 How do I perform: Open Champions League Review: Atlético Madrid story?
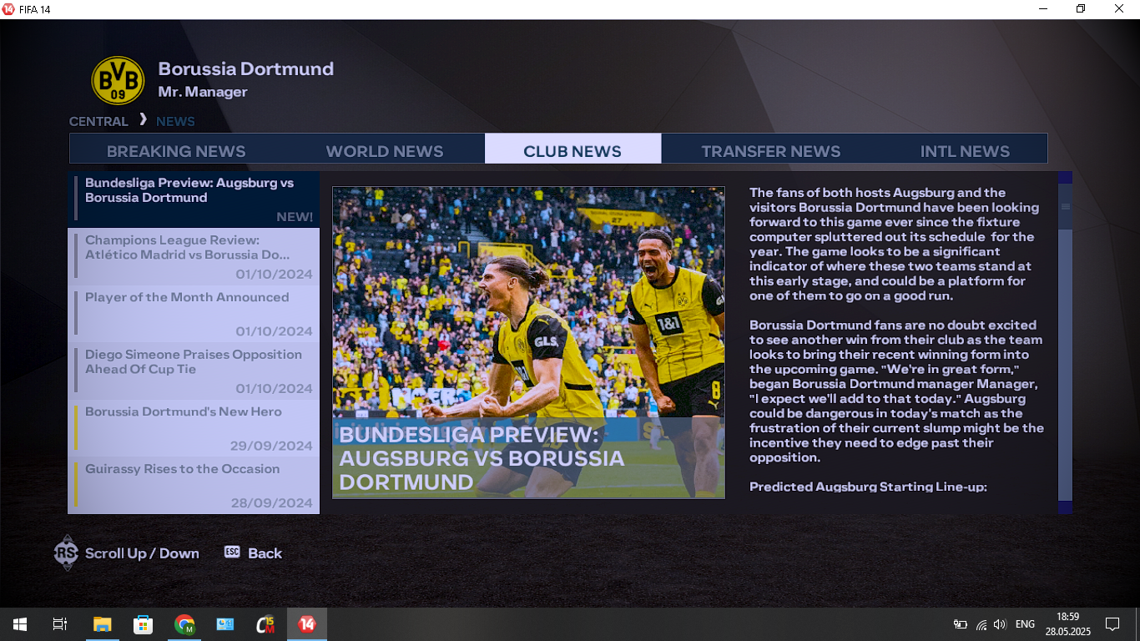[194, 257]
